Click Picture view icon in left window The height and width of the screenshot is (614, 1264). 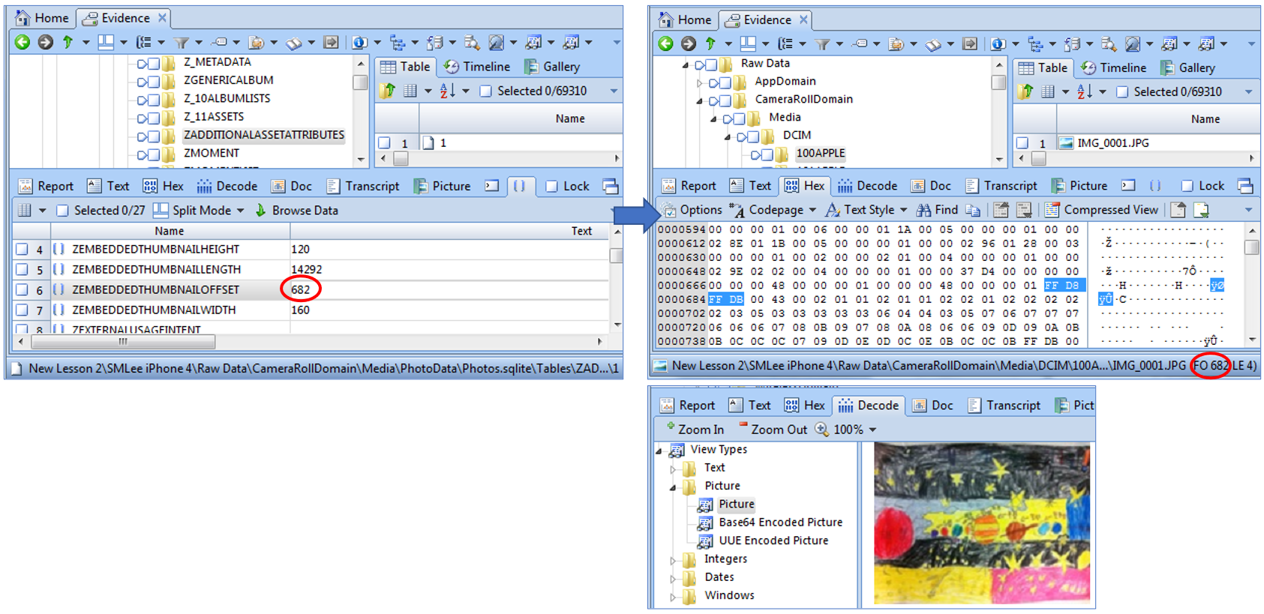tap(421, 186)
